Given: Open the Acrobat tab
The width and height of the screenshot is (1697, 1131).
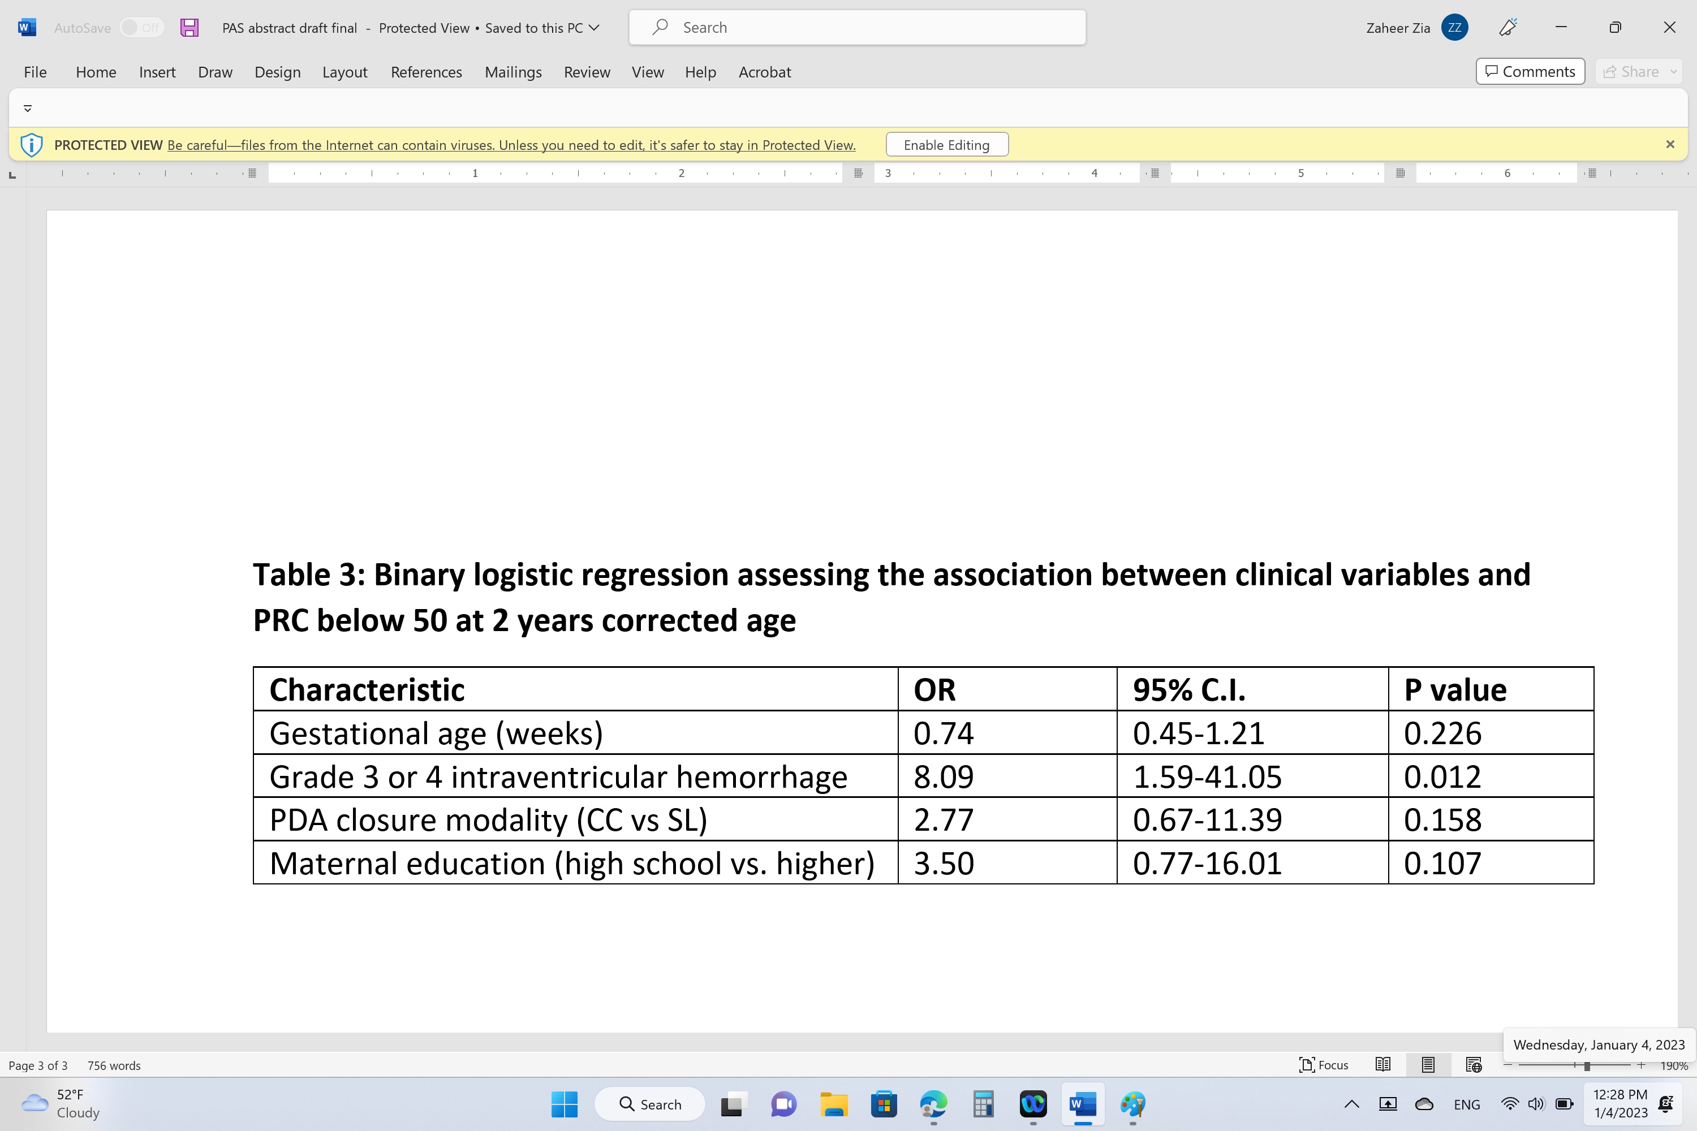Looking at the screenshot, I should 764,72.
